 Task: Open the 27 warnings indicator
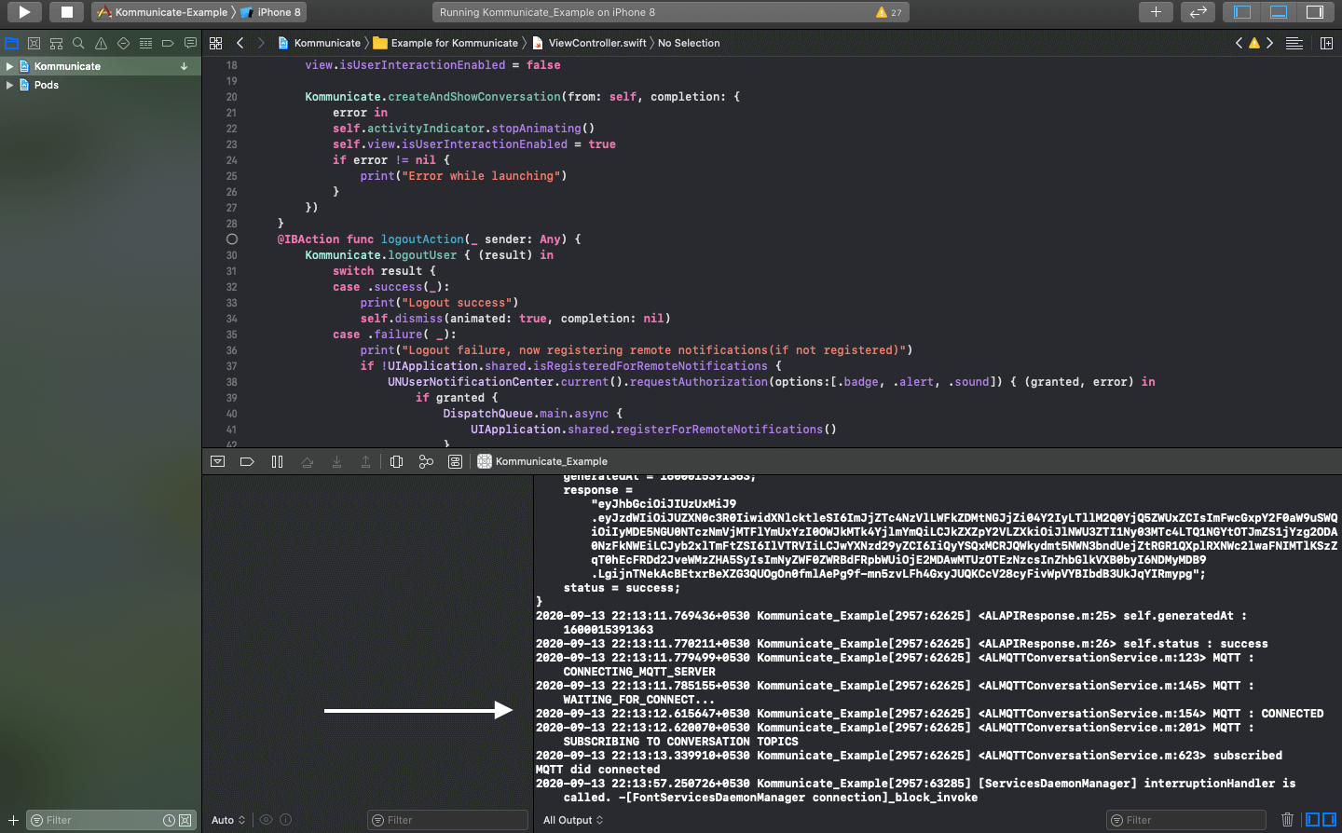888,12
